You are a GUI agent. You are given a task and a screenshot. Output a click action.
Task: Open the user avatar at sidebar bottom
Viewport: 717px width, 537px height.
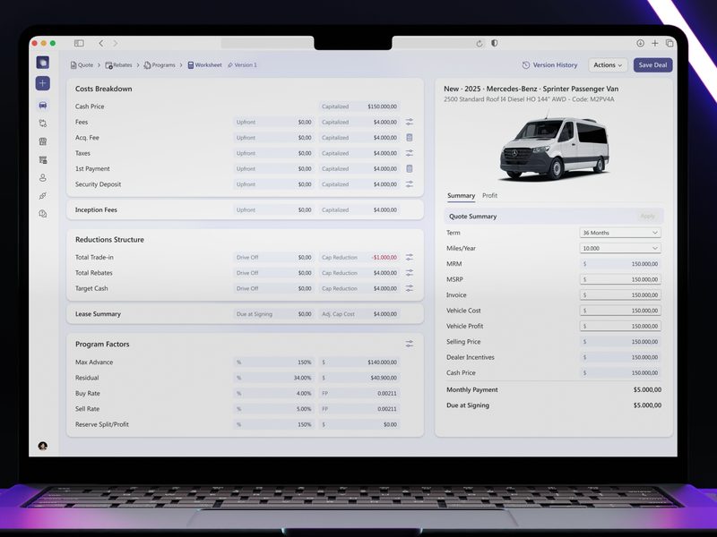point(42,446)
